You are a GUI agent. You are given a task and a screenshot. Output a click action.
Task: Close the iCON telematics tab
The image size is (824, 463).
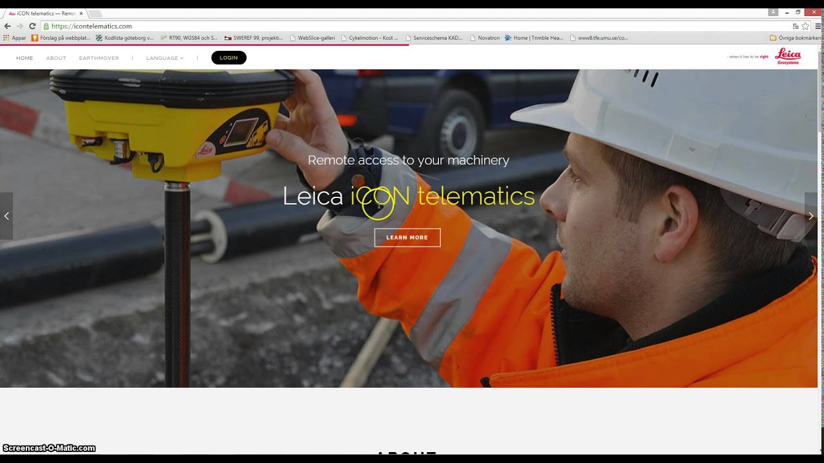point(81,13)
